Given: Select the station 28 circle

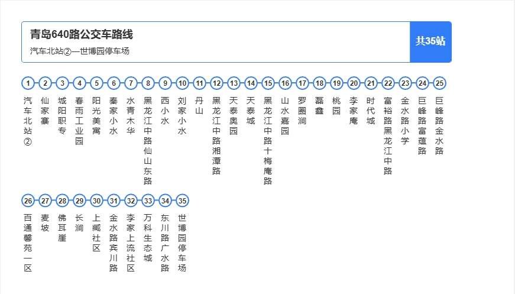Looking at the screenshot, I should tap(63, 201).
